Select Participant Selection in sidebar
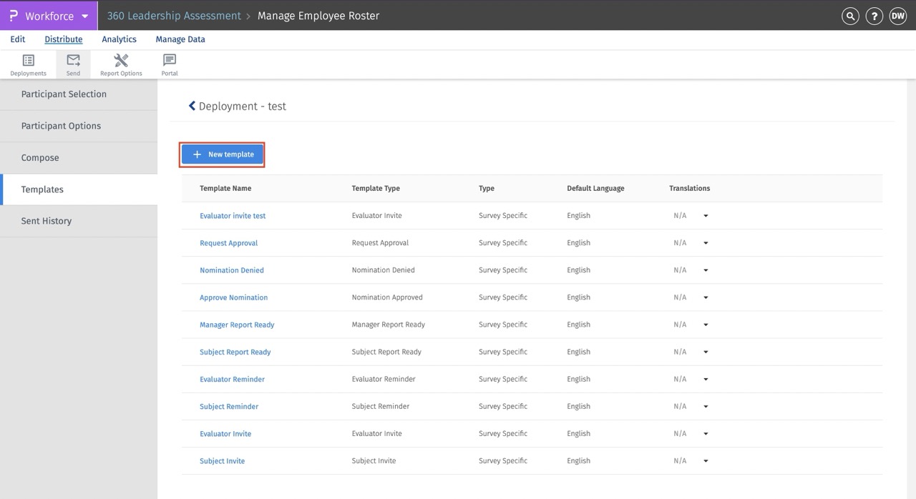The width and height of the screenshot is (916, 499). click(64, 94)
